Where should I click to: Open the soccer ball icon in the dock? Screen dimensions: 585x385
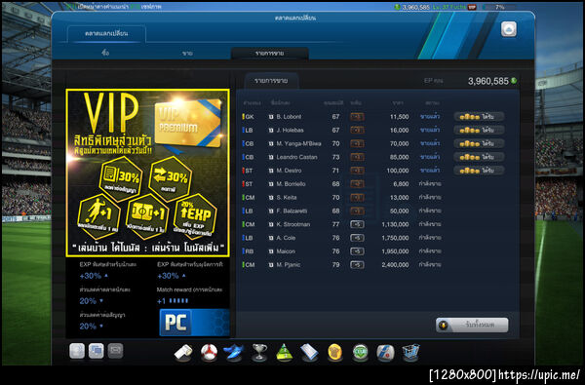209,352
